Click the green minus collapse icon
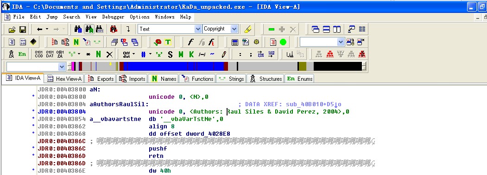The width and height of the screenshot is (487, 175). coord(271,30)
